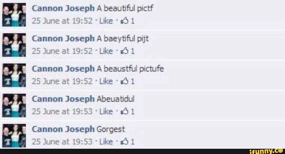Click thumbs-up icon on 'Gorgest' comment
This screenshot has width=285, height=154.
125,142
